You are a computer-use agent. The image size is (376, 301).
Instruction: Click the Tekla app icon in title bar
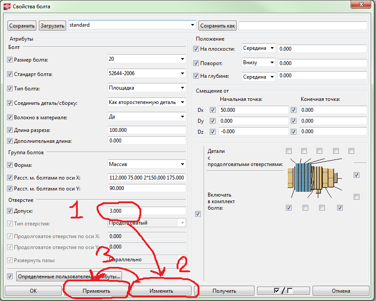[x=6, y=7]
